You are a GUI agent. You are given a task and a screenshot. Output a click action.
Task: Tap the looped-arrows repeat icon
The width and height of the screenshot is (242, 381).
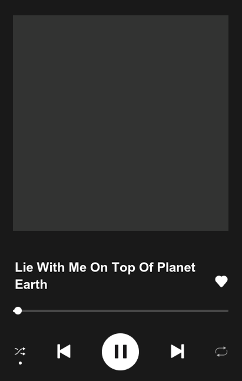[221, 352]
